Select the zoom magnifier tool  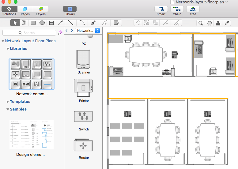[x=201, y=23]
